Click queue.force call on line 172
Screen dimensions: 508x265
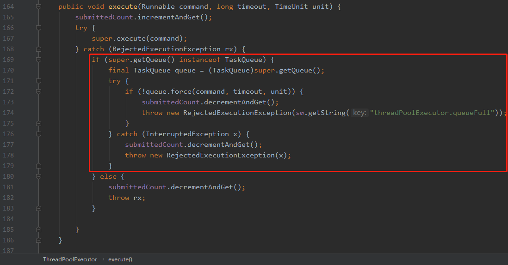(x=168, y=91)
